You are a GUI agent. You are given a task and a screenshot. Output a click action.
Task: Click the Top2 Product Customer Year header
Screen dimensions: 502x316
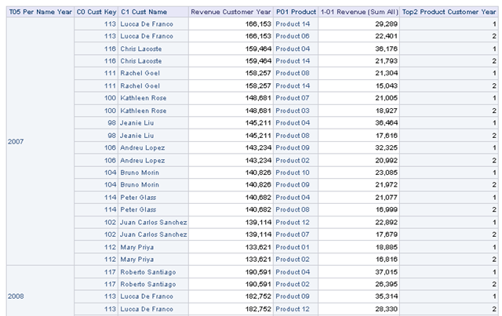449,13
